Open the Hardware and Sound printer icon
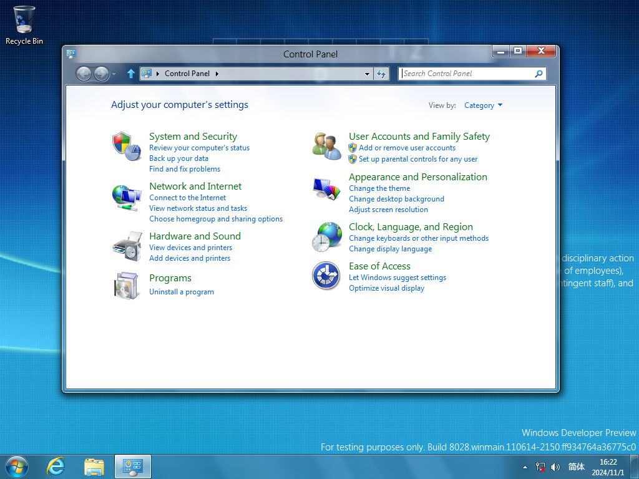639x479 pixels. click(127, 246)
